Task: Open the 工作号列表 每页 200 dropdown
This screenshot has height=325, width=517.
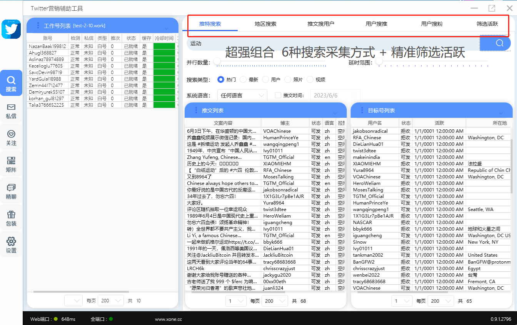Action: 111,301
